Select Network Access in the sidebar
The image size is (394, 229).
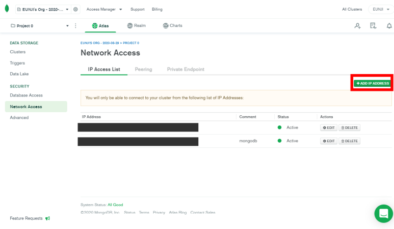pyautogui.click(x=36, y=107)
